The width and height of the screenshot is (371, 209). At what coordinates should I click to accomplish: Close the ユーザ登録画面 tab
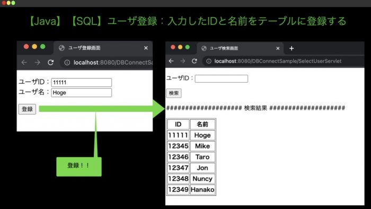pyautogui.click(x=146, y=48)
